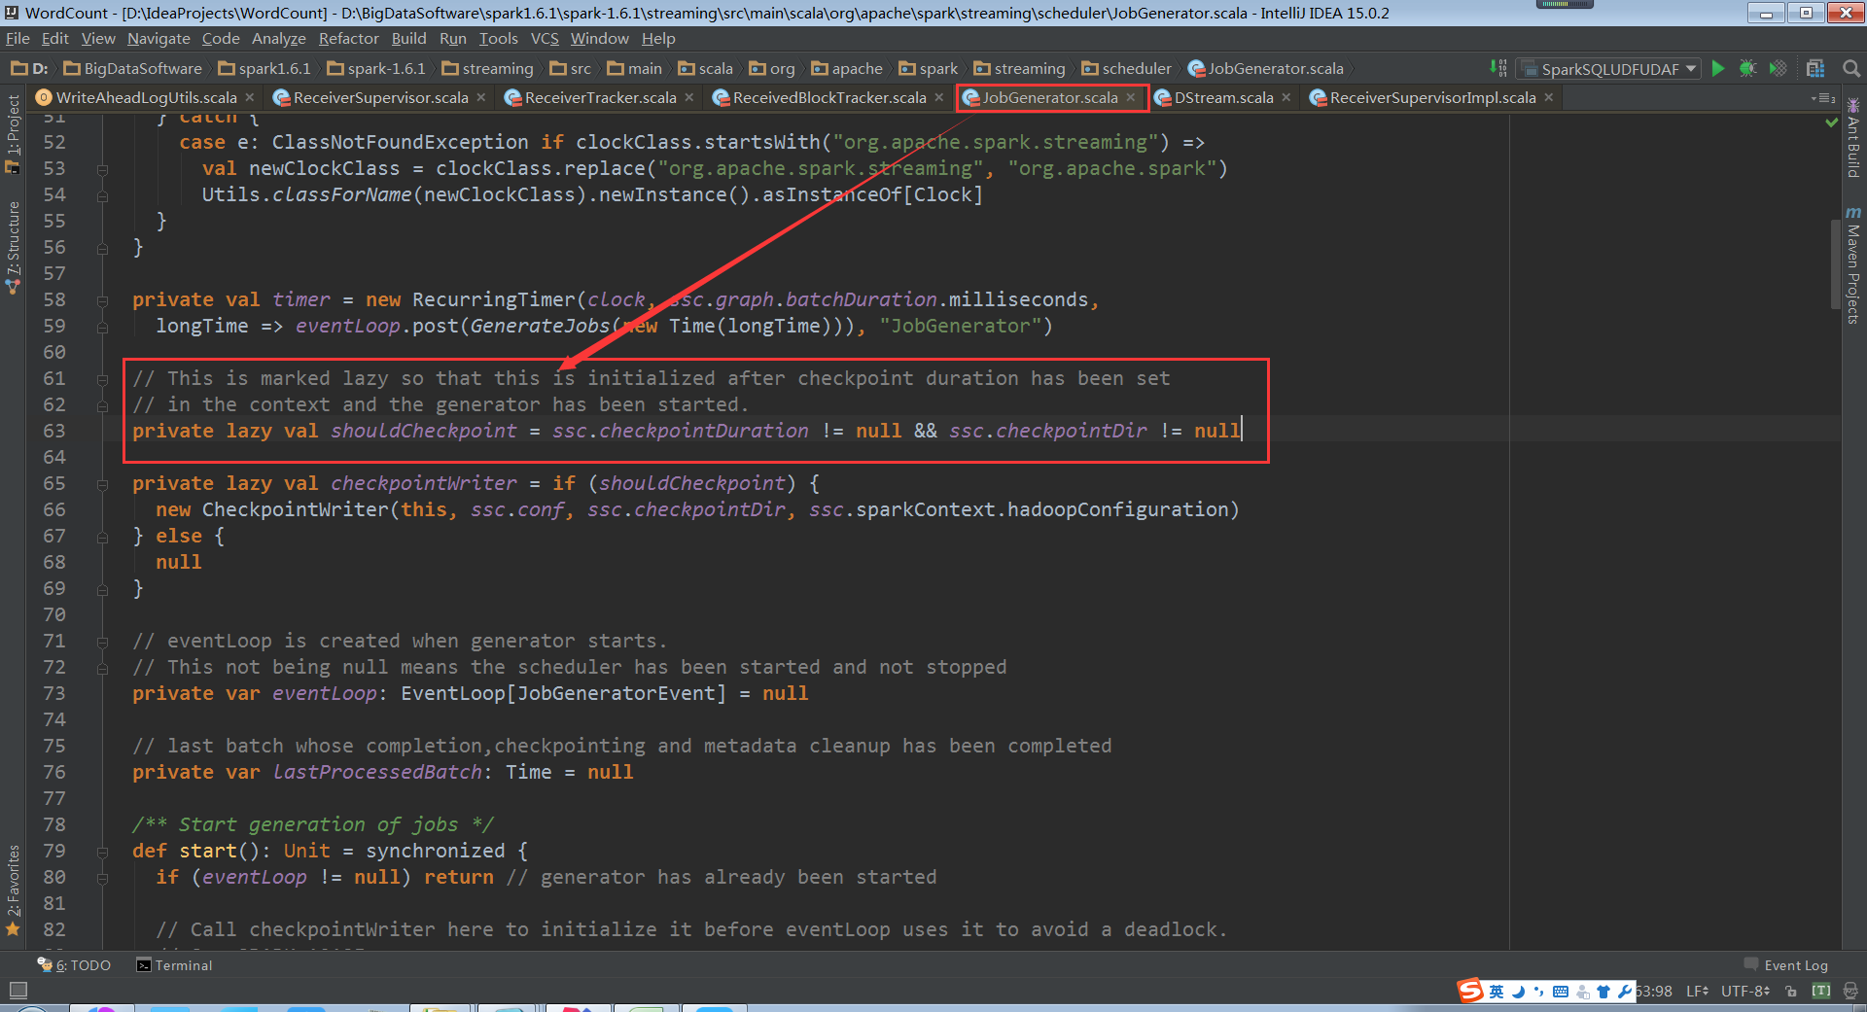Screen dimensions: 1867x1012
Task: Place caret on shouldCheckpoint identifier line 63
Action: pos(424,431)
